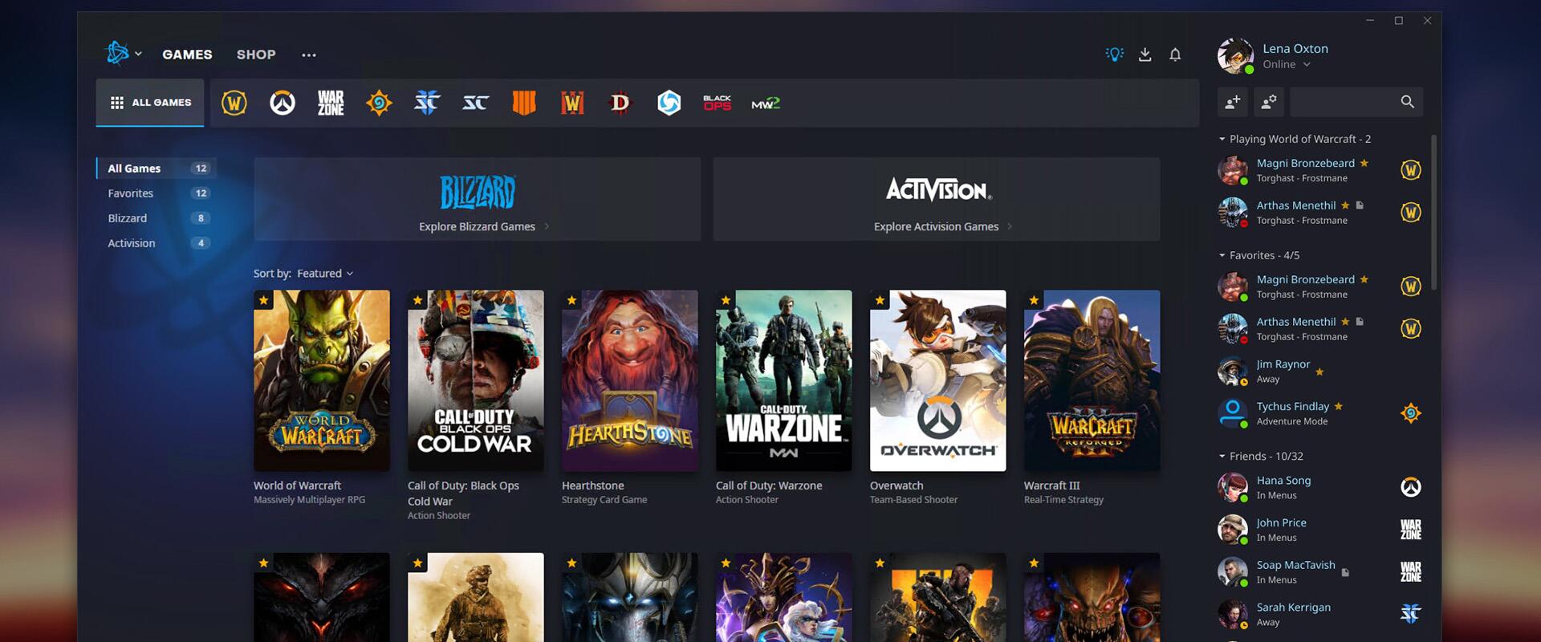Click the friends search field
The height and width of the screenshot is (642, 1541).
1356,102
